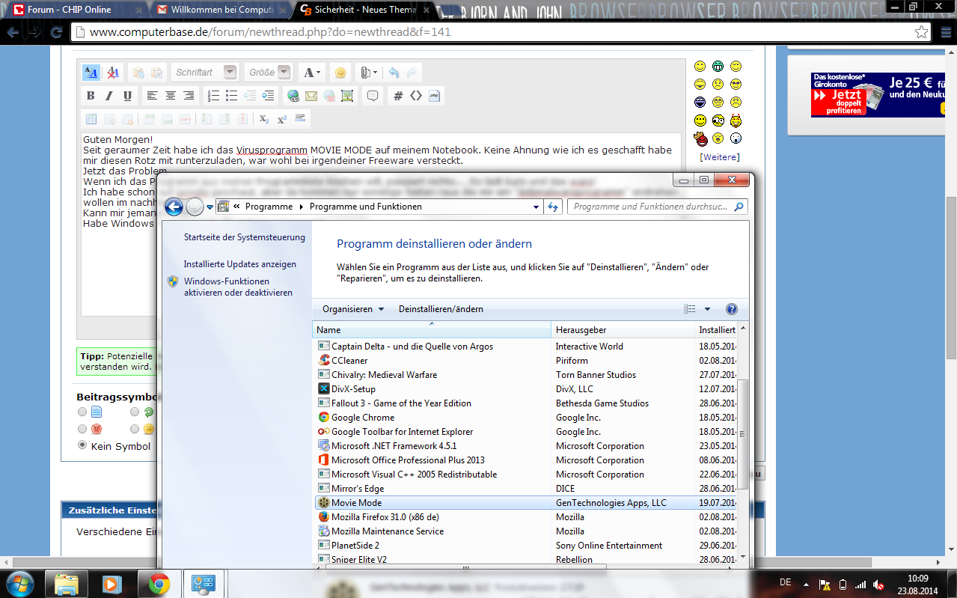
Task: Open help icon in Programme window
Action: [x=732, y=309]
